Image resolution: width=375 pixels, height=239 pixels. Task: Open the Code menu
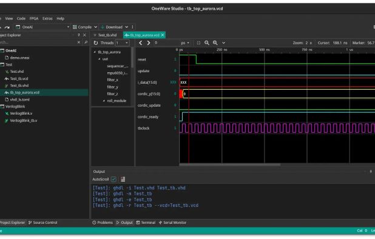coord(21,18)
